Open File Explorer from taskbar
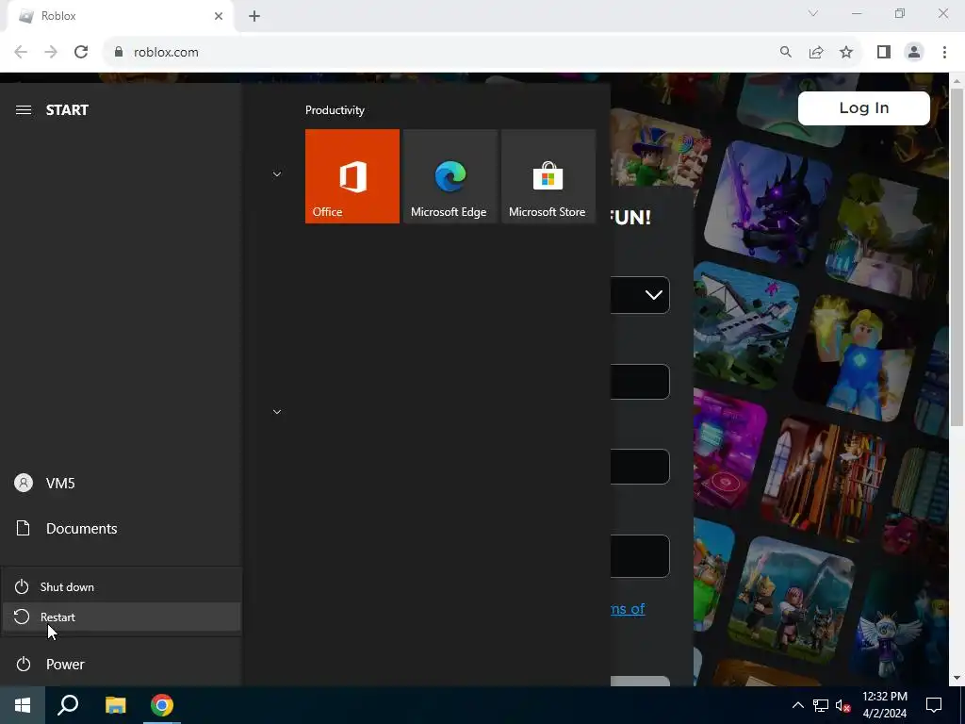The width and height of the screenshot is (965, 724). point(115,705)
